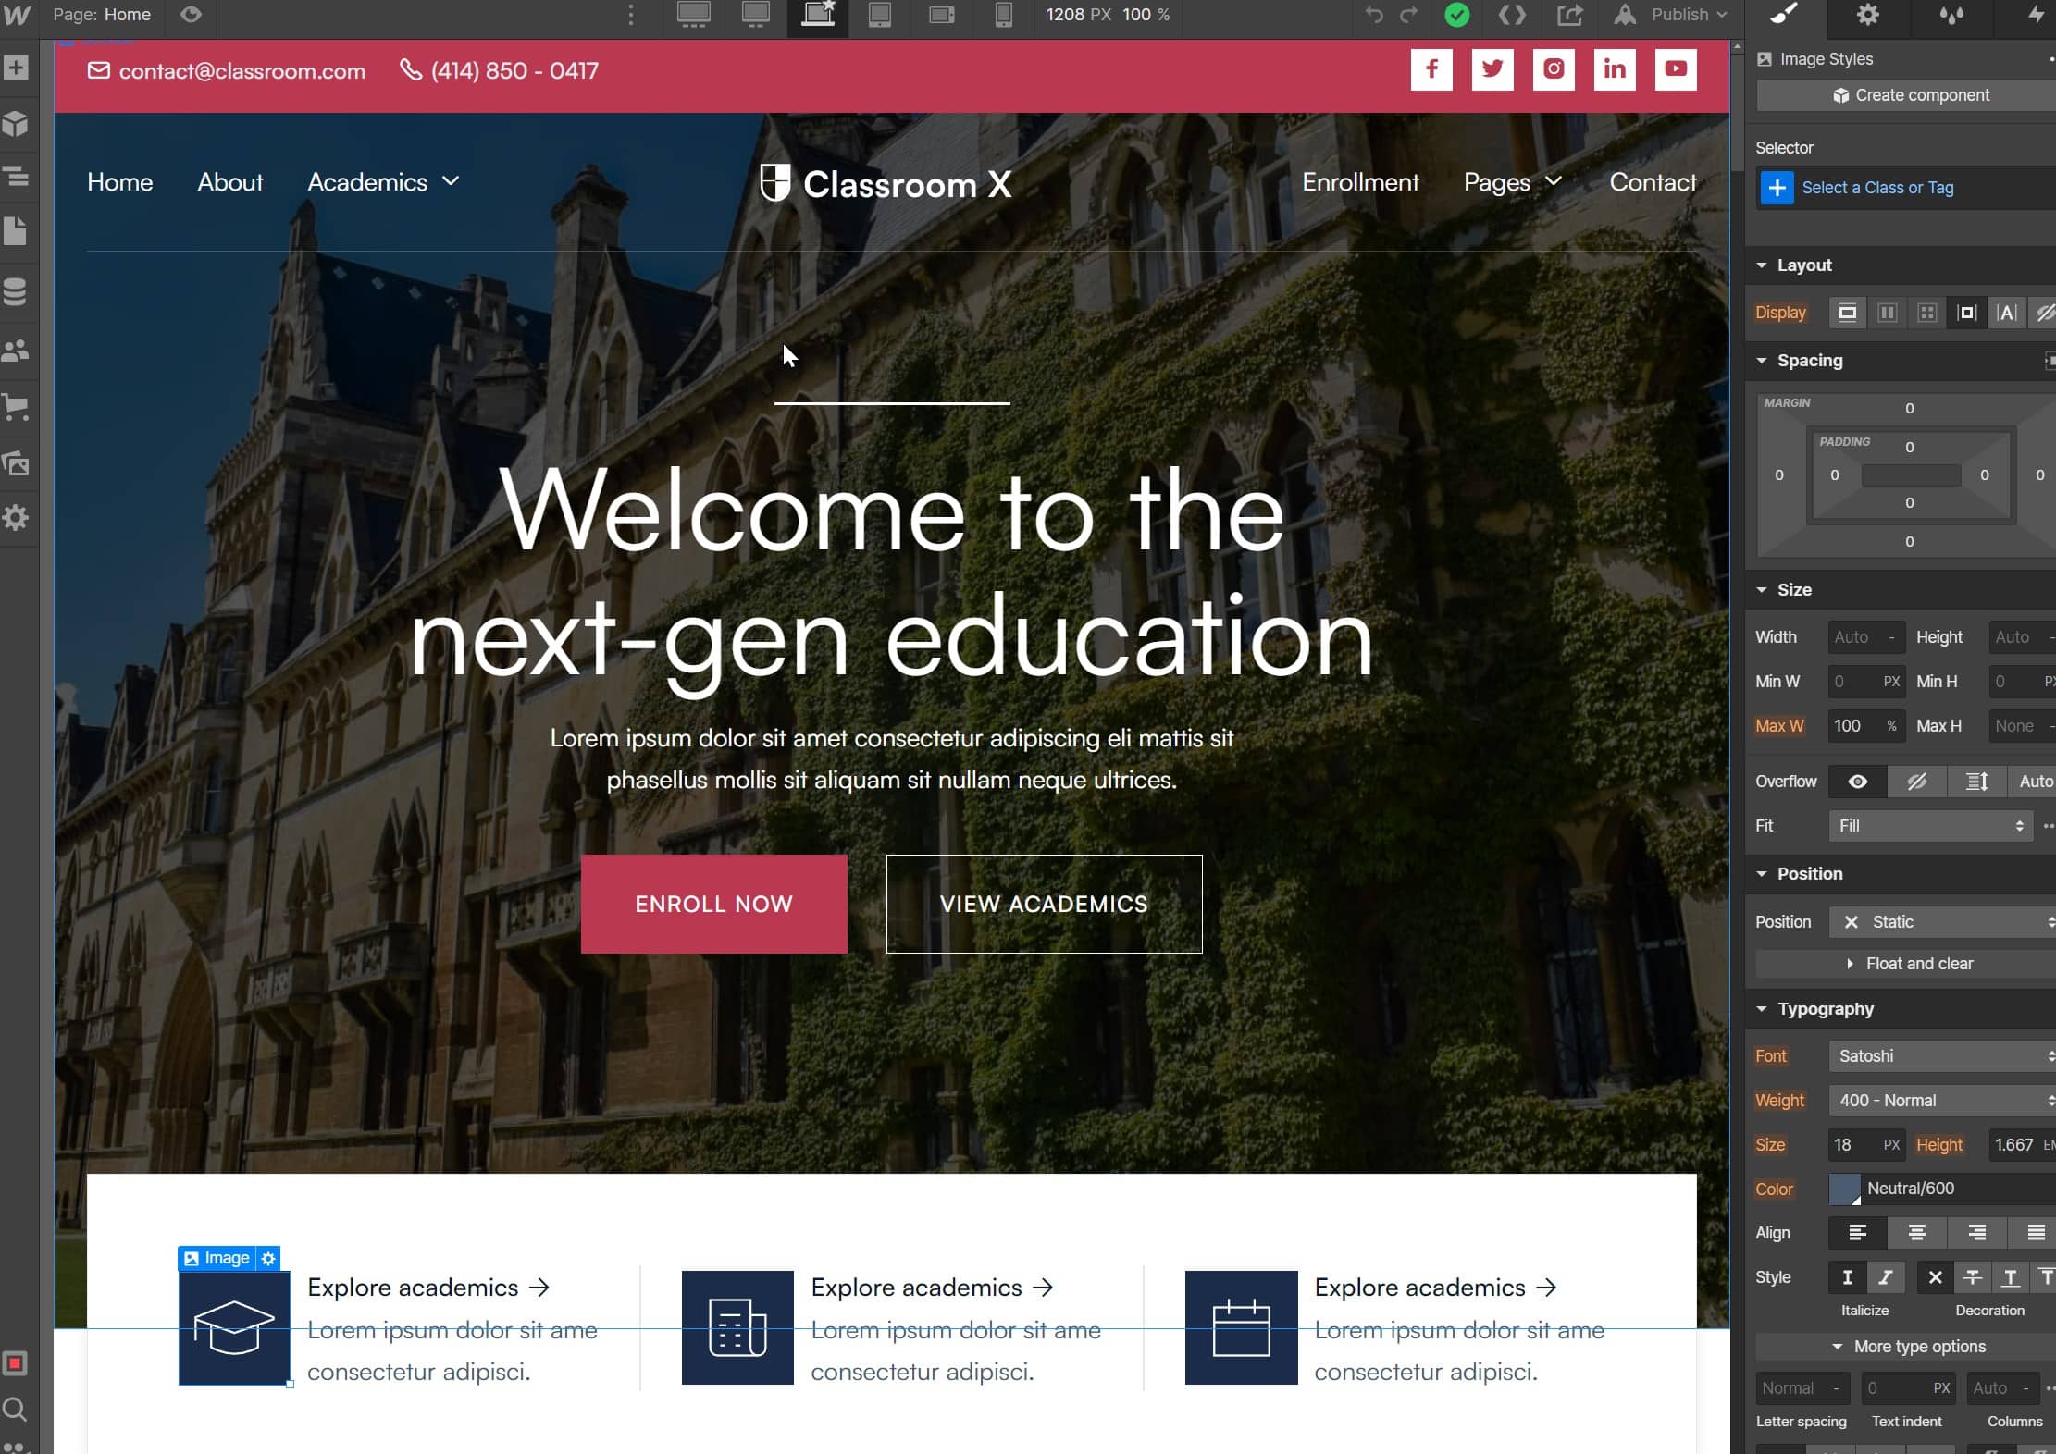
Task: Select the Code view toggle icon
Action: coord(1513,16)
